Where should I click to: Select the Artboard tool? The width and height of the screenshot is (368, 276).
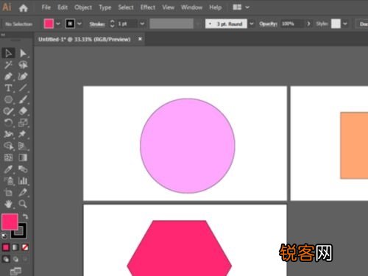click(x=8, y=192)
